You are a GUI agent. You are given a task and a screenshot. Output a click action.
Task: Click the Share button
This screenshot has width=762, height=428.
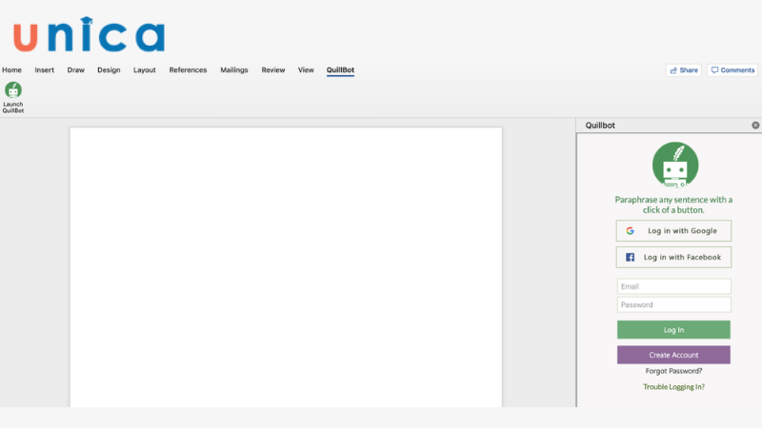pyautogui.click(x=684, y=70)
